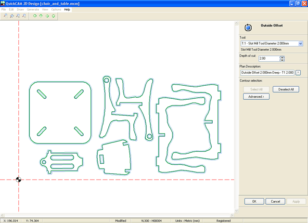
Task: Click the small button beside Plan Description
Action: click(x=298, y=73)
